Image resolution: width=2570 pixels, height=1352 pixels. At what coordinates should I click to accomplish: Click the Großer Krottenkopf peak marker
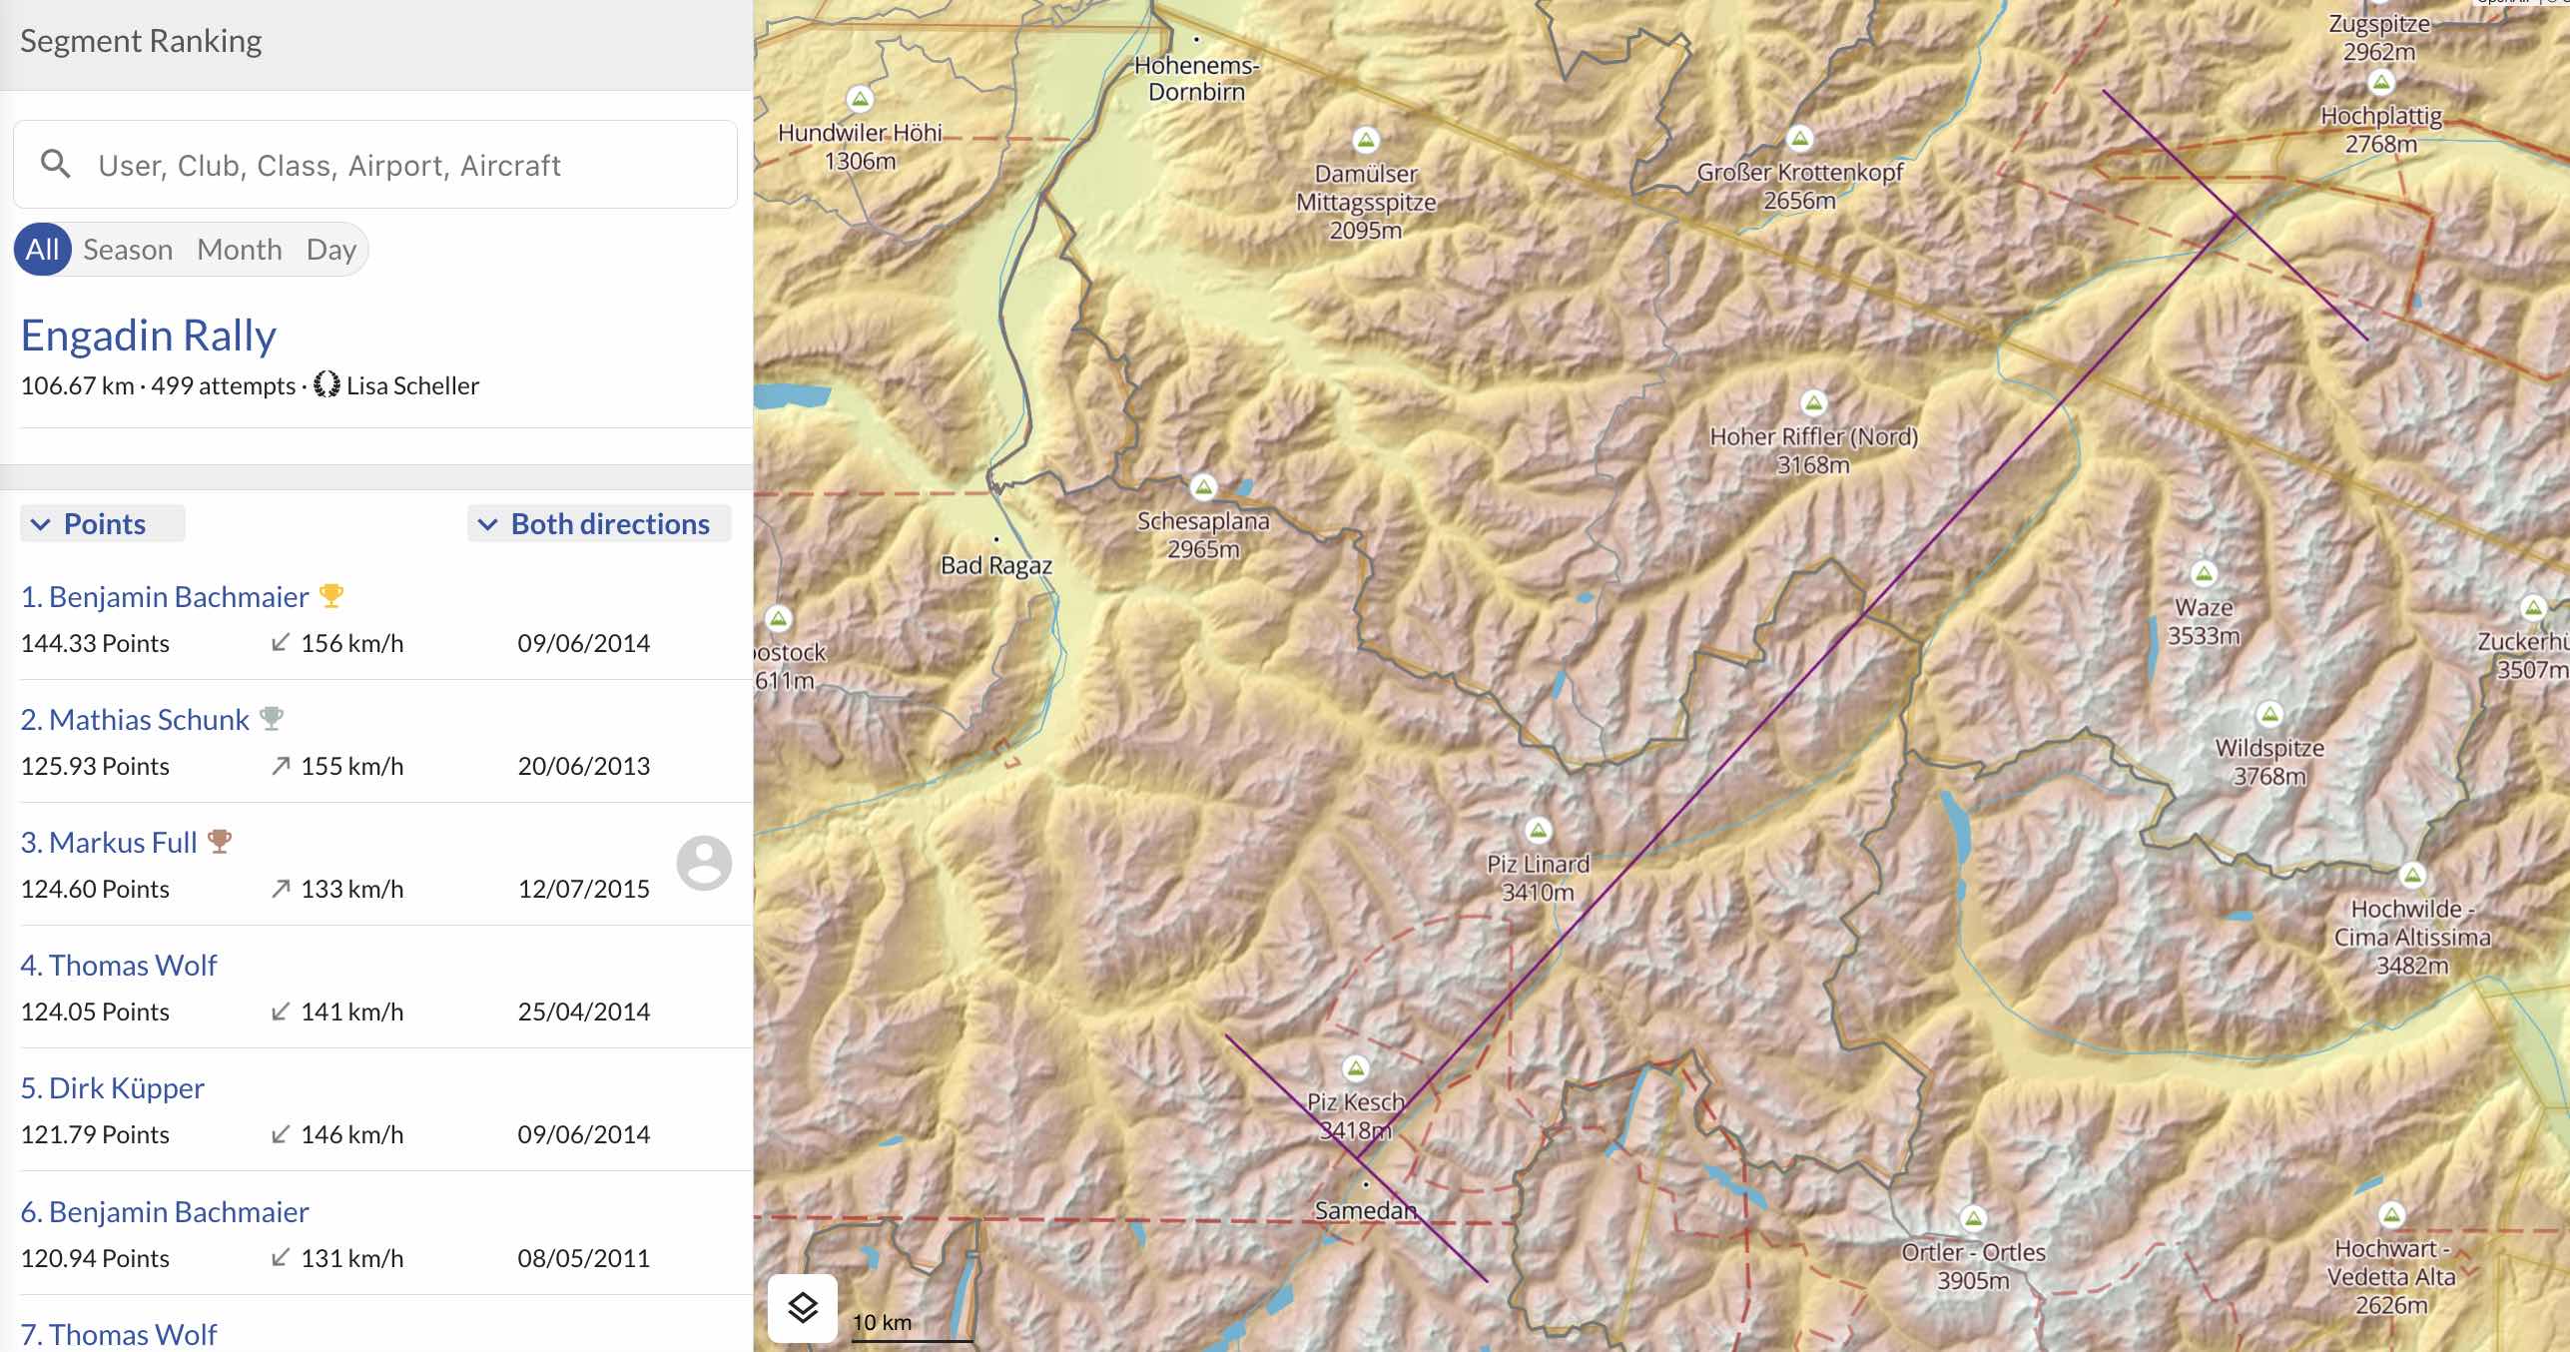point(1800,139)
